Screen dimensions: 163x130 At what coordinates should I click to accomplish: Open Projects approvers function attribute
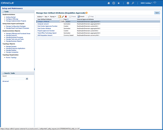(x=46, y=31)
